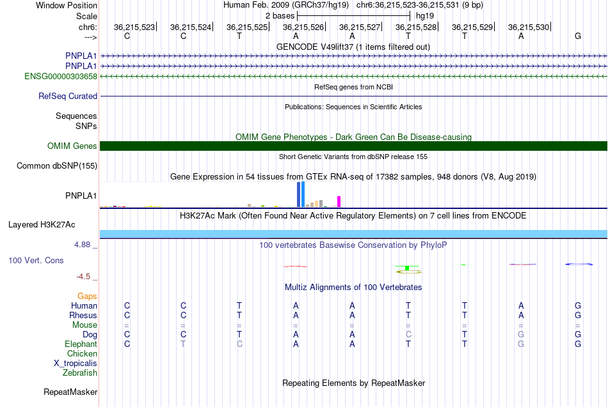Image resolution: width=608 pixels, height=407 pixels.
Task: Click the GTEx Gene Expression track title
Action: pos(353,176)
